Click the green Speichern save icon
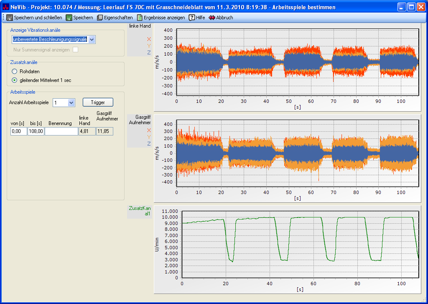The width and height of the screenshot is (428, 304). pyautogui.click(x=69, y=18)
